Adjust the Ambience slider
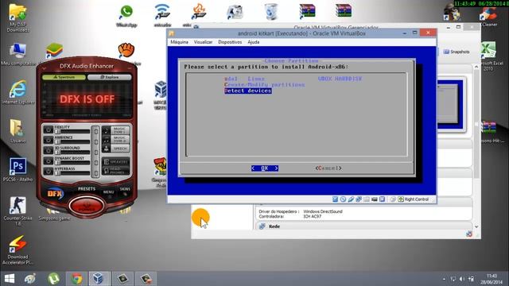 pos(72,142)
